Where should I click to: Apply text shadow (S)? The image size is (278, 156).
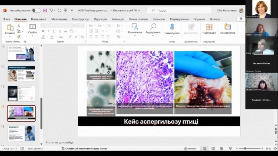(x=60, y=31)
